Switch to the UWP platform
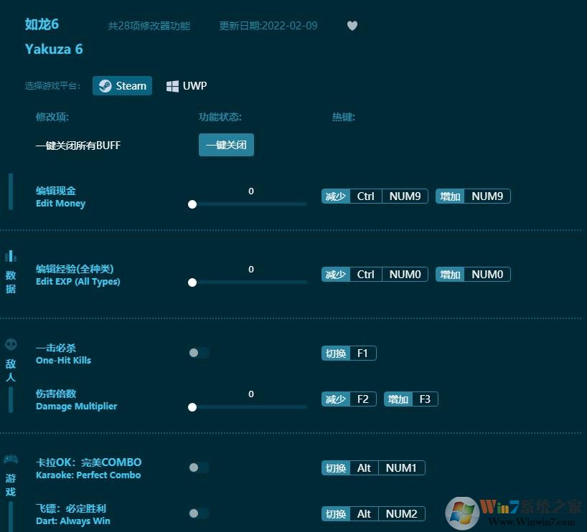This screenshot has width=587, height=532. click(x=187, y=85)
